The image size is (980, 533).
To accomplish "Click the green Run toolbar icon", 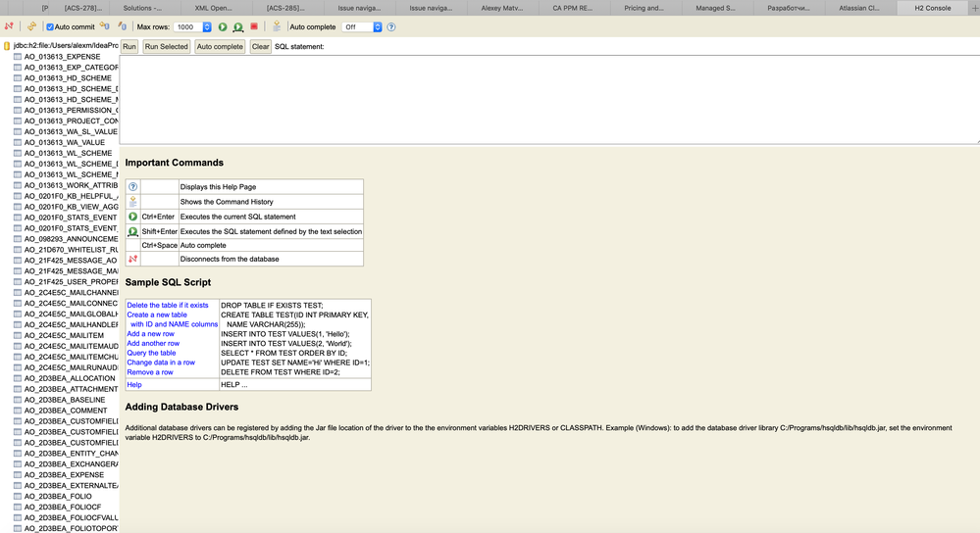I will pyautogui.click(x=223, y=26).
